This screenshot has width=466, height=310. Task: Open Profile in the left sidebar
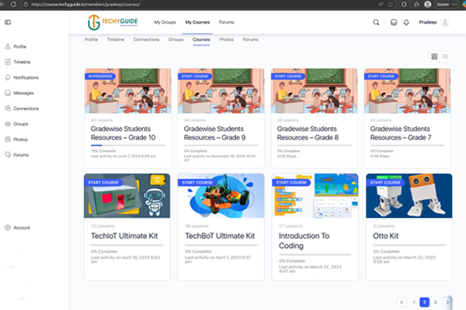point(16,46)
